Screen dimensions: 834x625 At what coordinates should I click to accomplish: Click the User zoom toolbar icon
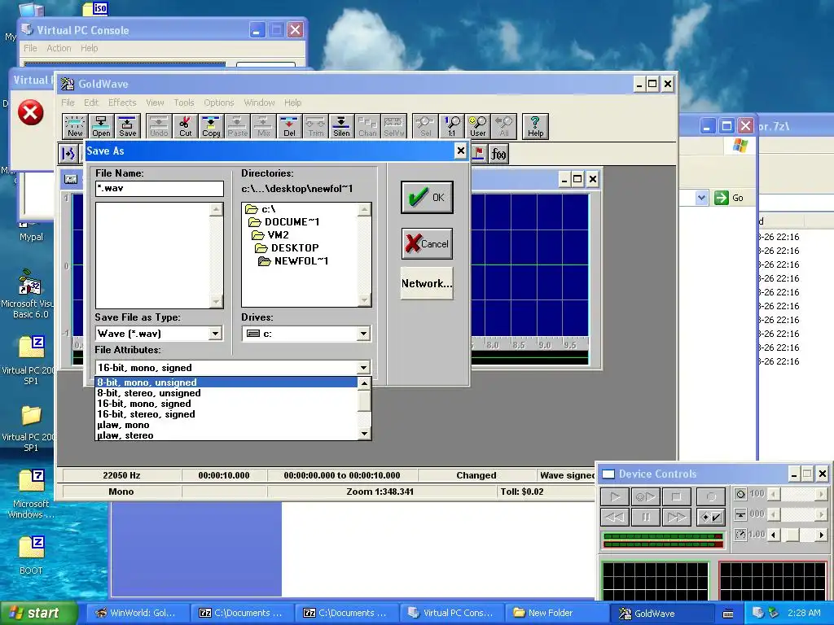pos(477,126)
